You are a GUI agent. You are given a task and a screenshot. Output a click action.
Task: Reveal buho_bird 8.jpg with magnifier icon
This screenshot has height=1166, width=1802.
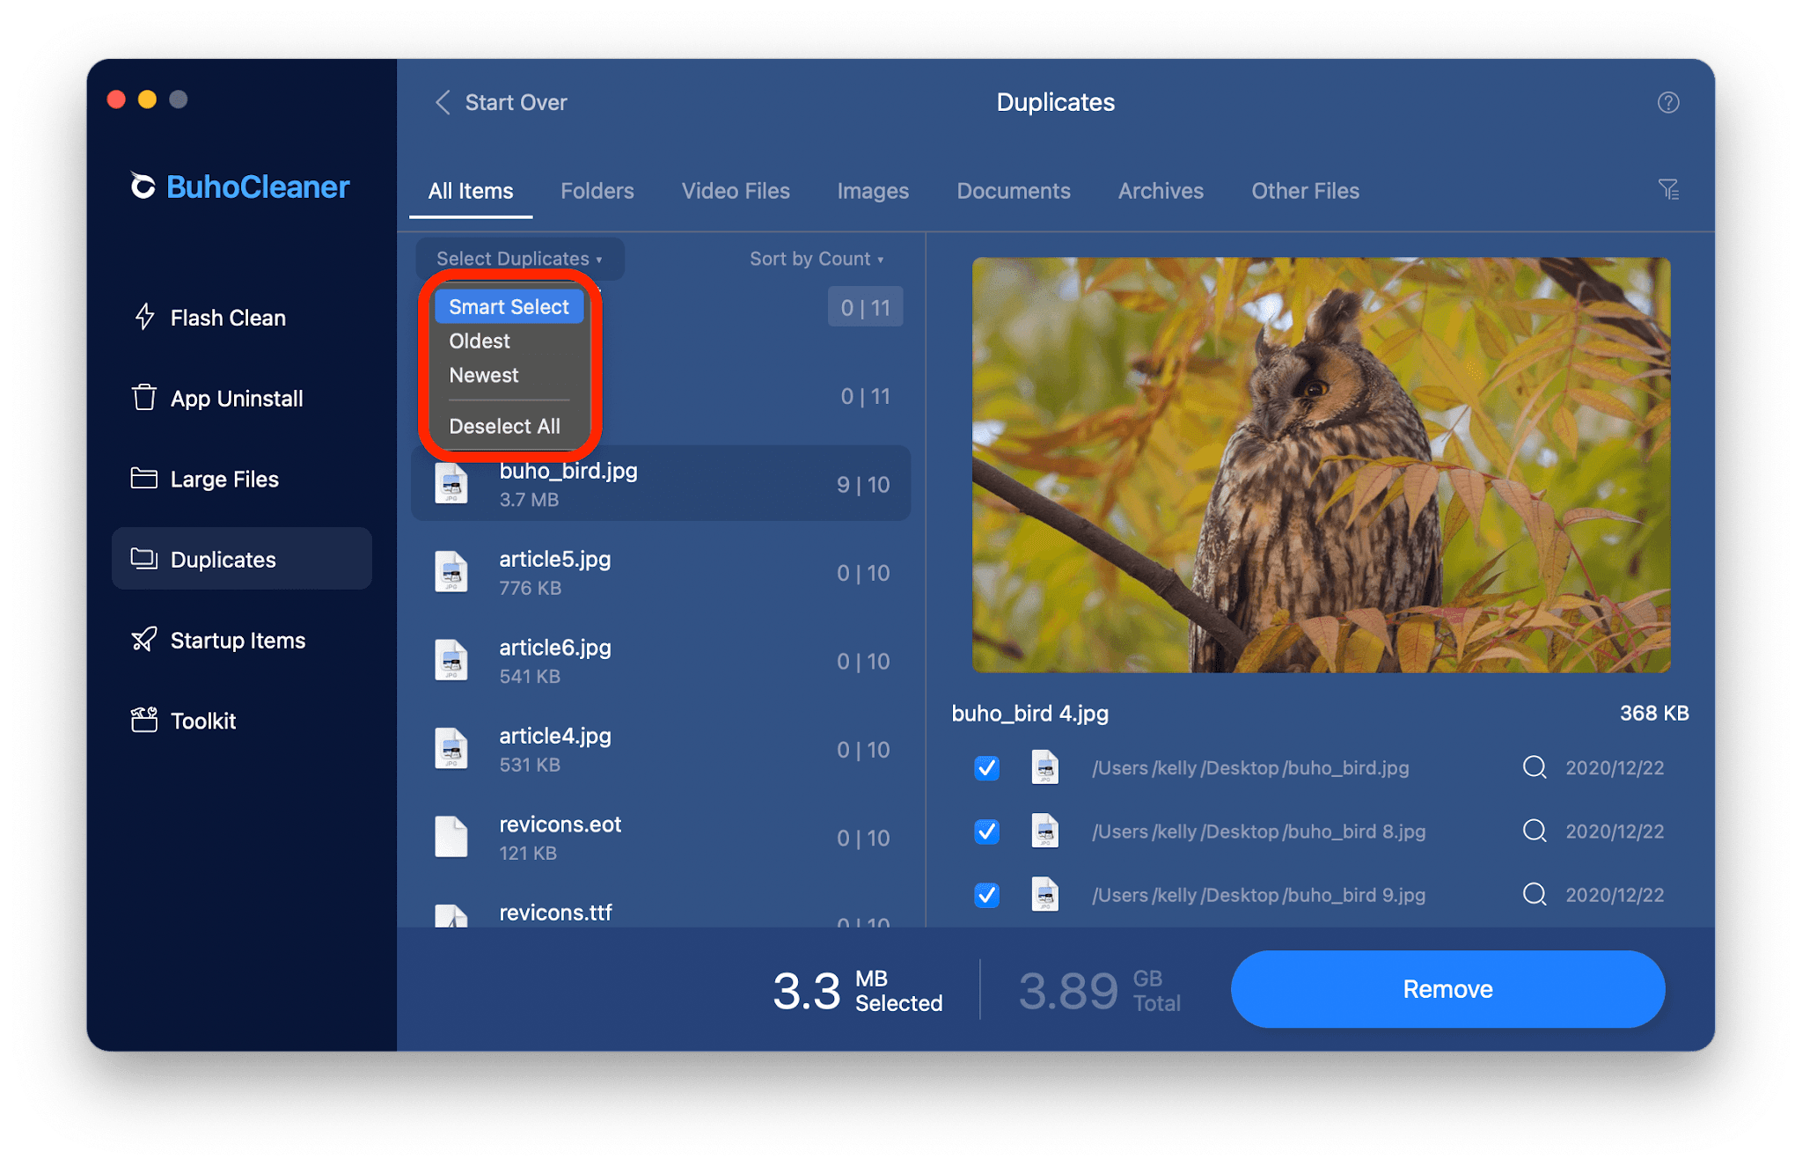point(1535,831)
